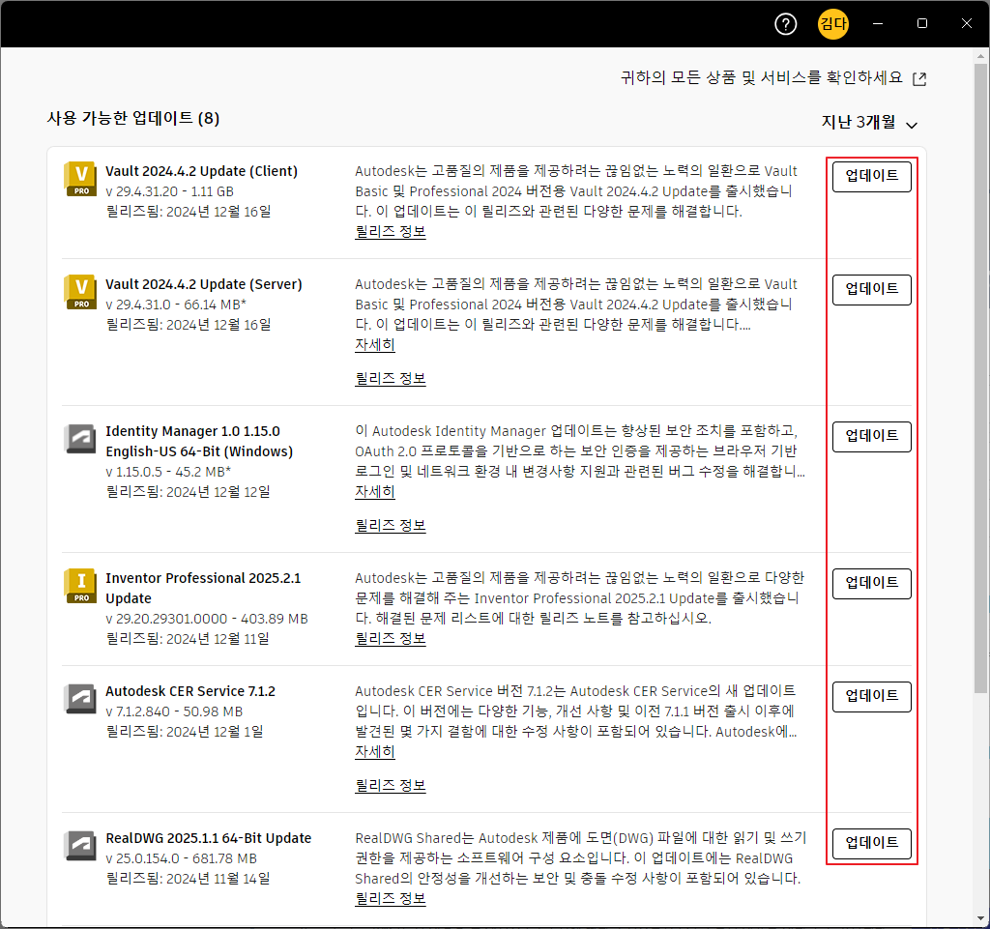Minimize the Autodesk Access window
Screen dimensions: 990x929
click(x=878, y=24)
